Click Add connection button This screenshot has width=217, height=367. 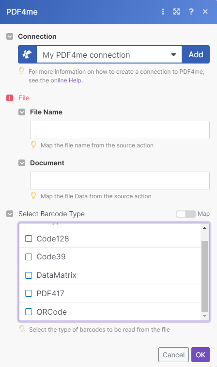196,54
